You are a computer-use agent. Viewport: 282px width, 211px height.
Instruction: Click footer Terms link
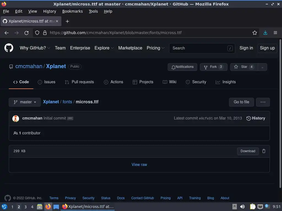[x=54, y=198]
